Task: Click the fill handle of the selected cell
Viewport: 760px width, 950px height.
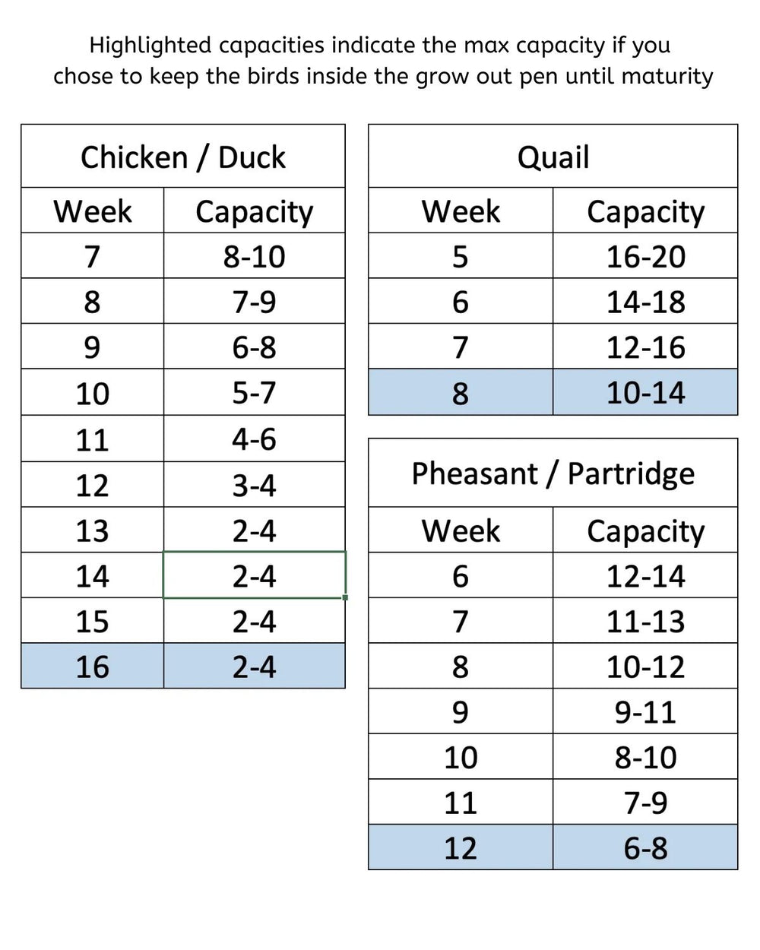Action: point(346,597)
